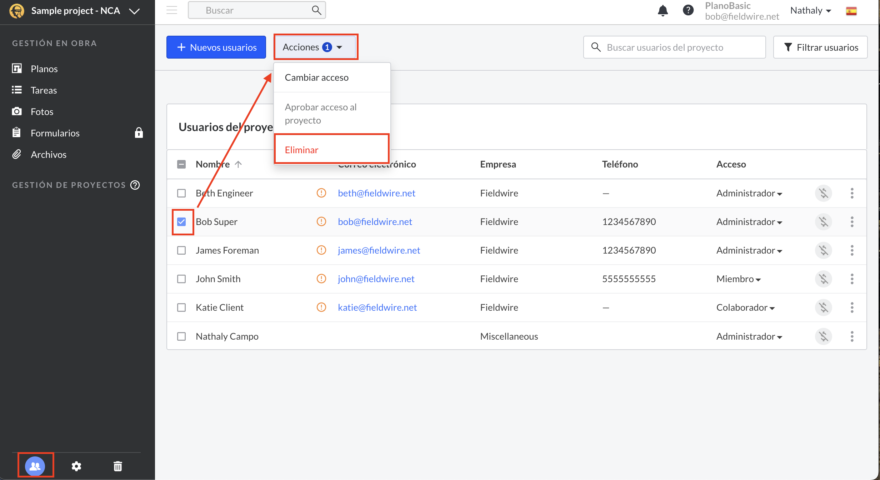Check the box for Beth Engineer

tap(181, 193)
